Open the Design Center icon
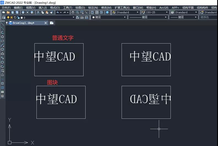The height and width of the screenshot is (146, 218). tap(97, 12)
